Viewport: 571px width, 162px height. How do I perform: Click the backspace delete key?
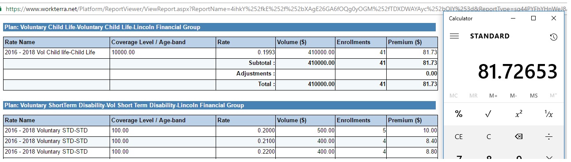pos(519,137)
